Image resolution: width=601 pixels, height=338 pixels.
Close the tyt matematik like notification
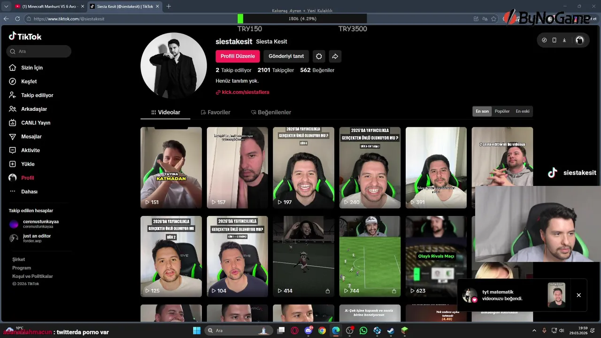[578, 295]
